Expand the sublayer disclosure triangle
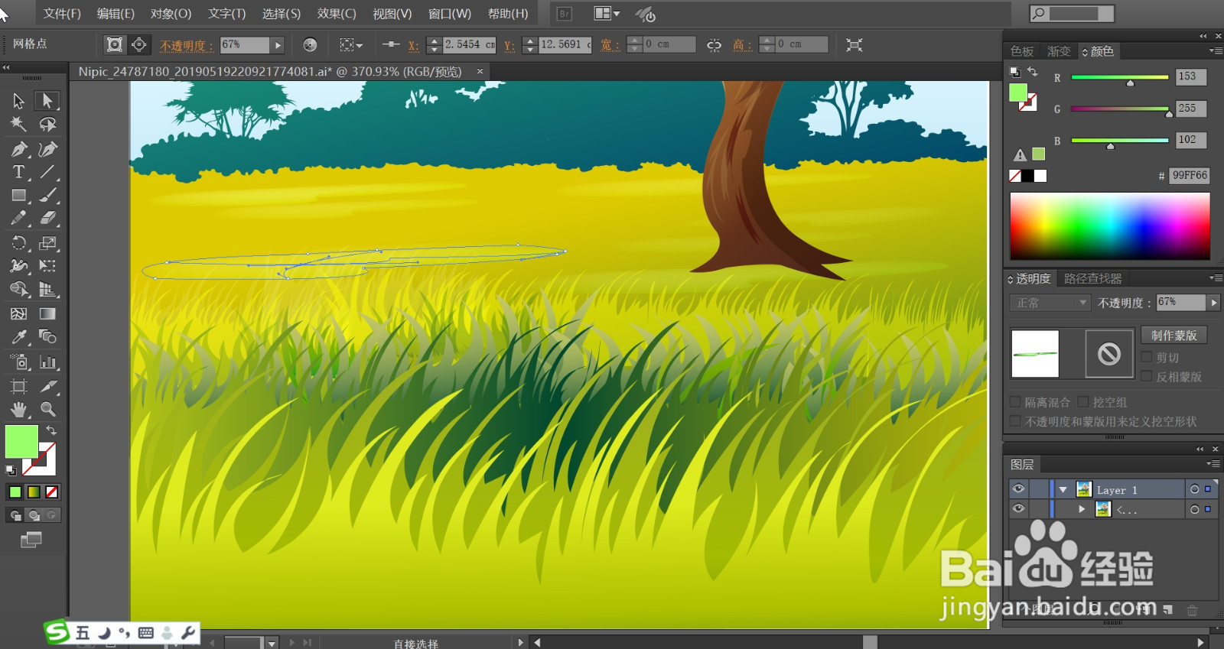 coord(1082,509)
